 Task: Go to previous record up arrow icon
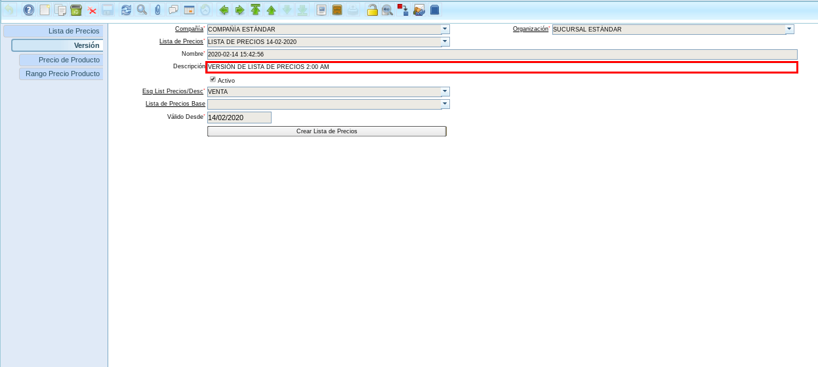(x=271, y=10)
